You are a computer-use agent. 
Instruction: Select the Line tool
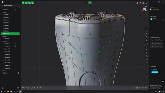click(x=147, y=28)
